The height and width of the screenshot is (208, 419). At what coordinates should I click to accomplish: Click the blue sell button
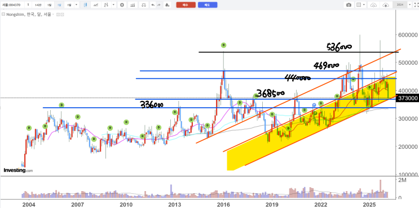[208, 5]
